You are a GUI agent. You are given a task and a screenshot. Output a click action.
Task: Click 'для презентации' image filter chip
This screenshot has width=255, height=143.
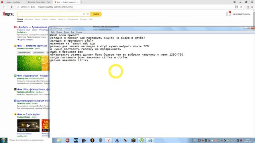point(24,52)
